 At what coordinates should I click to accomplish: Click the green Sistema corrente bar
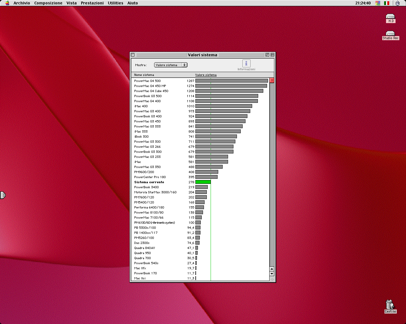pos(203,182)
